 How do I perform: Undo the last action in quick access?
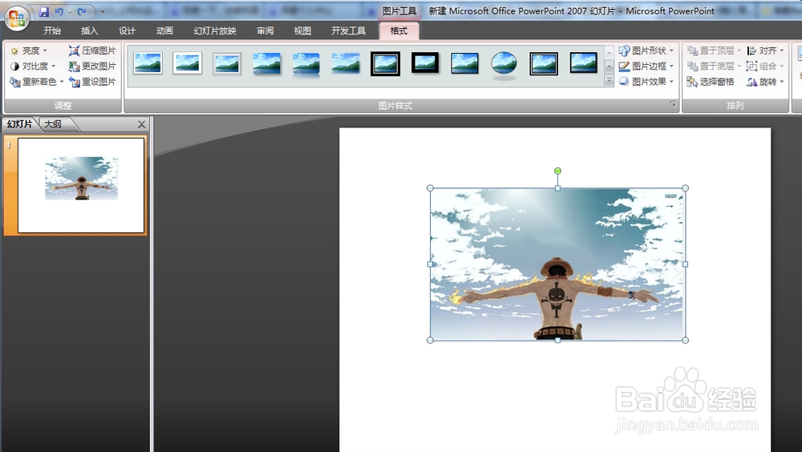pos(59,12)
